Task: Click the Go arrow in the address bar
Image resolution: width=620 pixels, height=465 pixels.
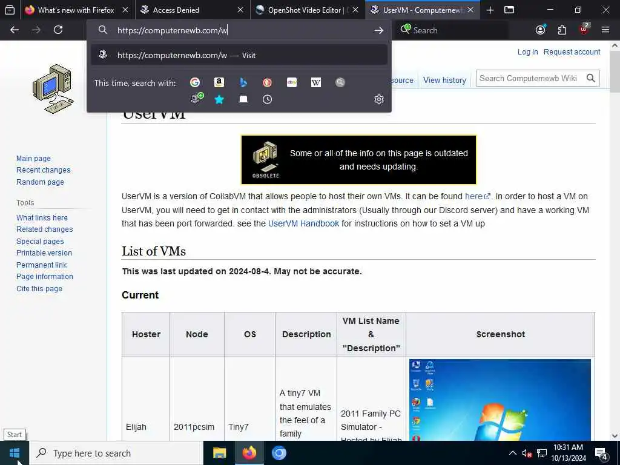Action: 379,30
